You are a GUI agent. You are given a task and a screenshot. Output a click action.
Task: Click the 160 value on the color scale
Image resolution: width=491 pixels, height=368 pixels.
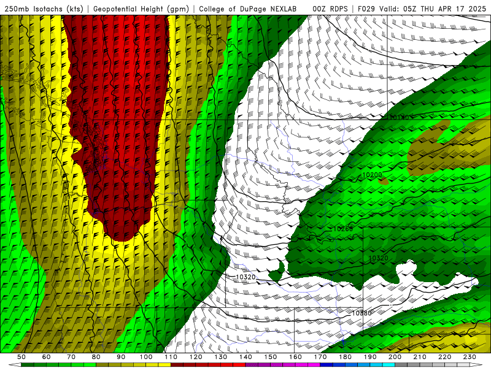(x=296, y=357)
